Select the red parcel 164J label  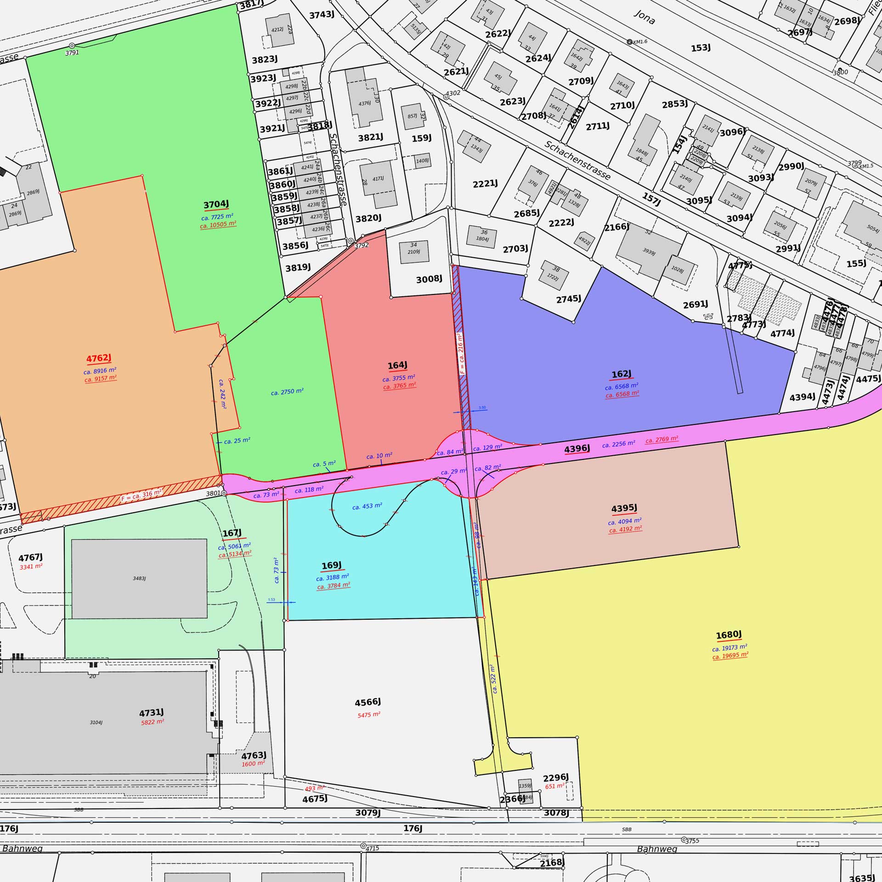[x=397, y=365]
